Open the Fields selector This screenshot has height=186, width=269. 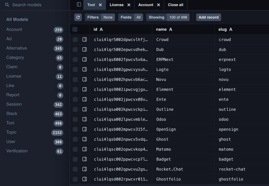click(x=131, y=17)
